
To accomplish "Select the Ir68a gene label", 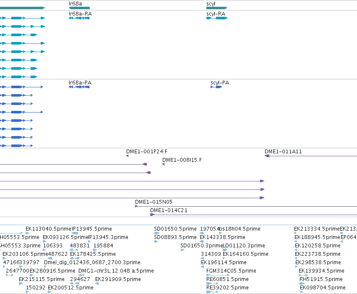I will tap(75, 4).
